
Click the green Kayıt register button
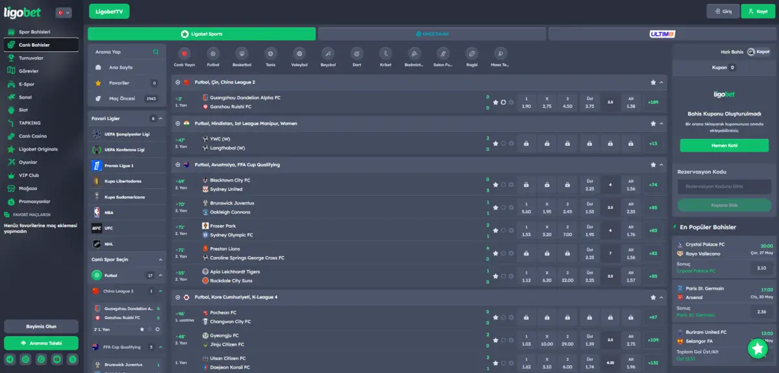point(758,12)
